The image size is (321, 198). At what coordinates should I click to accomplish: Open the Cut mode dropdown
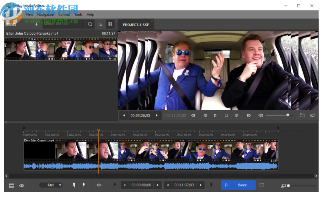(51, 185)
